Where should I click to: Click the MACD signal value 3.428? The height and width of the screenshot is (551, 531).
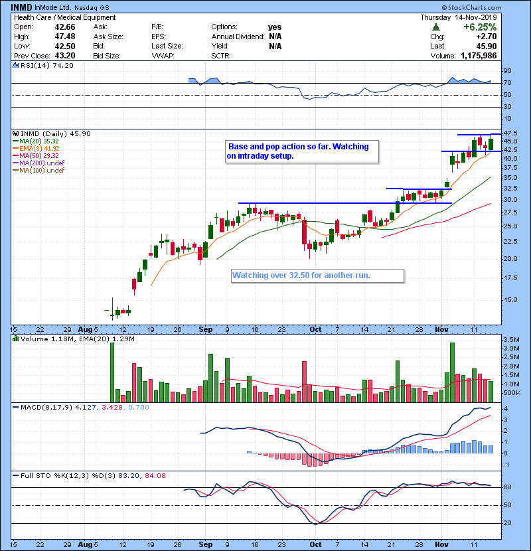tap(112, 408)
